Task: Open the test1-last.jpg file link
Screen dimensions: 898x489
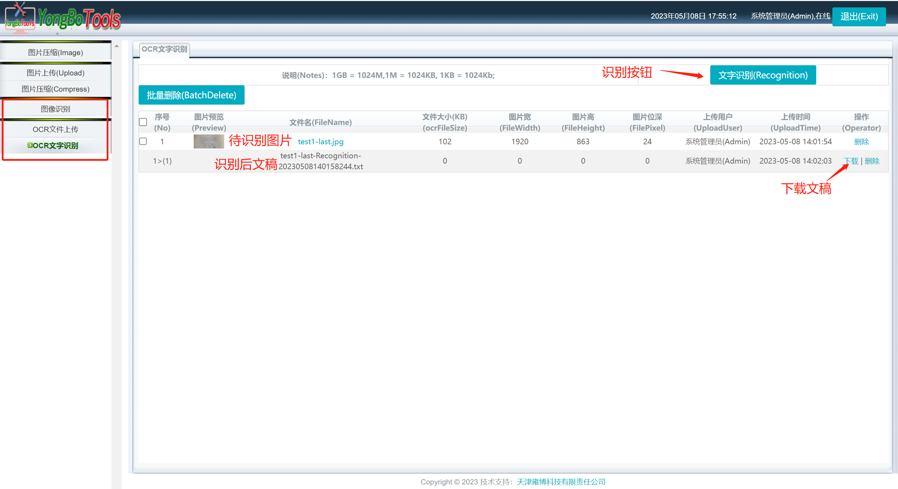Action: [x=320, y=141]
